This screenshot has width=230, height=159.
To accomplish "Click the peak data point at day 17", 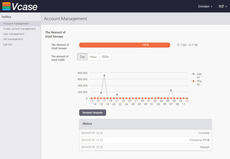I will pos(104,75).
